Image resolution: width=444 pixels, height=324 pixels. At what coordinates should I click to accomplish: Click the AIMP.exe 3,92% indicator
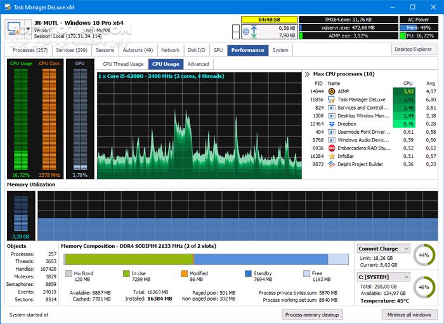pyautogui.click(x=348, y=36)
